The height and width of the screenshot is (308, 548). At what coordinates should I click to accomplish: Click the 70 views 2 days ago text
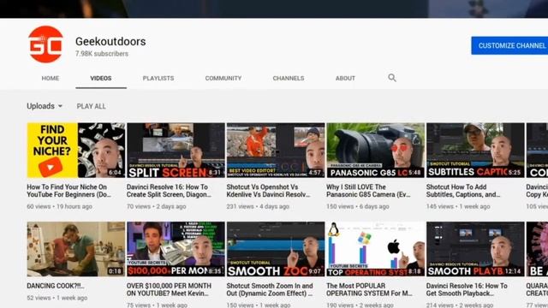156,206
